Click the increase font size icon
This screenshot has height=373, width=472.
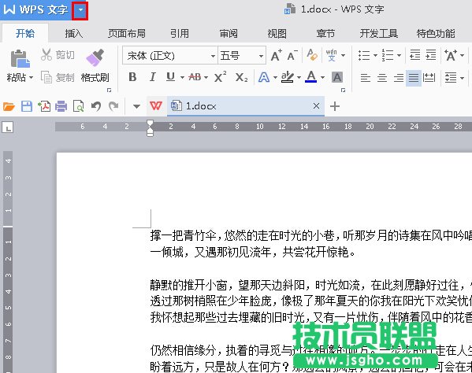coord(276,55)
